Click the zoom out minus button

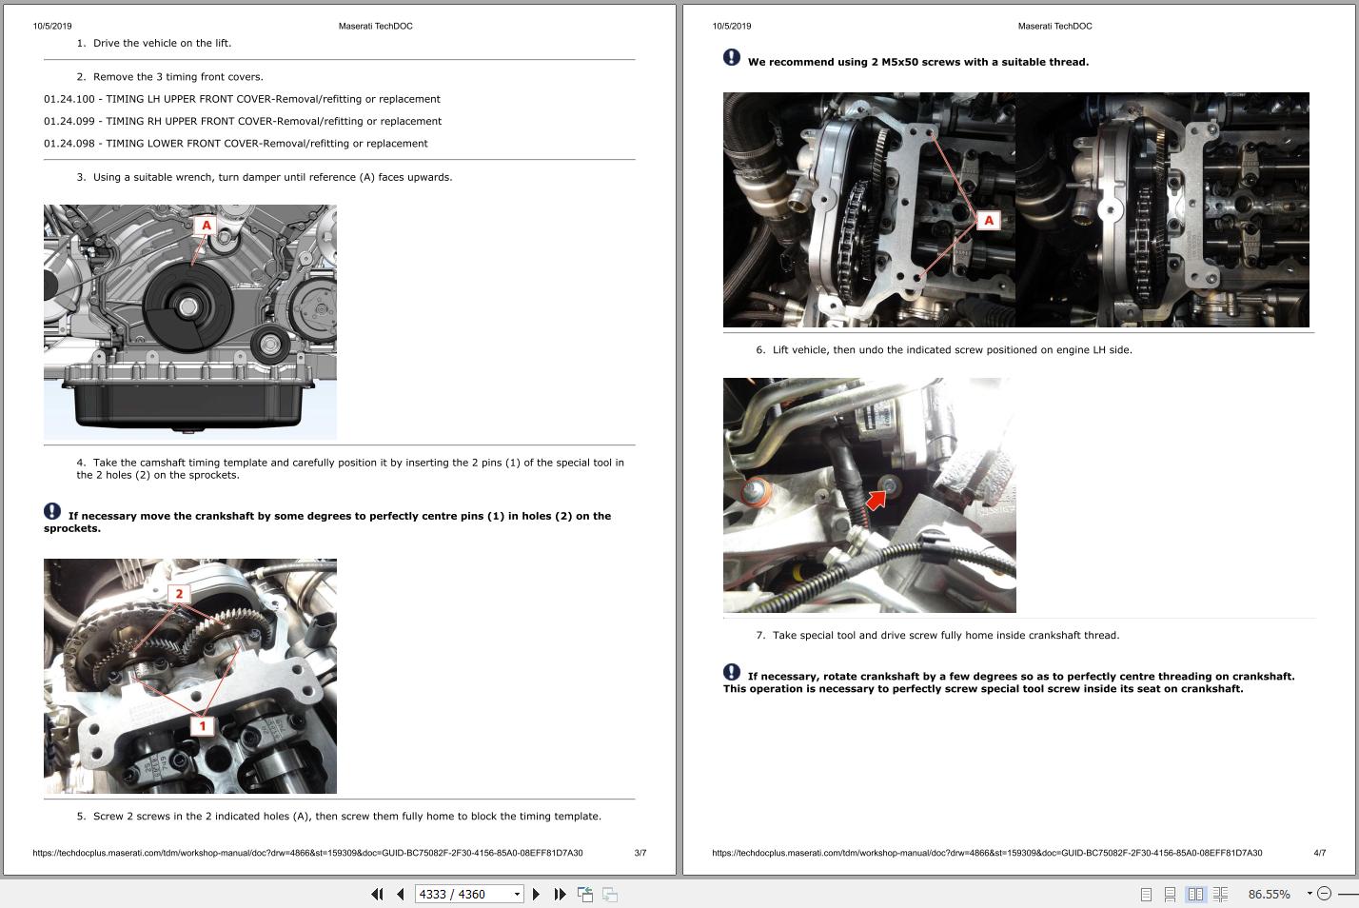tap(1324, 894)
